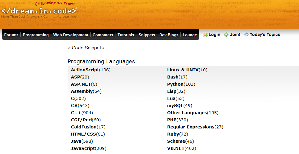The width and height of the screenshot is (299, 154).
Task: Open the ColdFusion snippets category
Action: [x=84, y=127]
